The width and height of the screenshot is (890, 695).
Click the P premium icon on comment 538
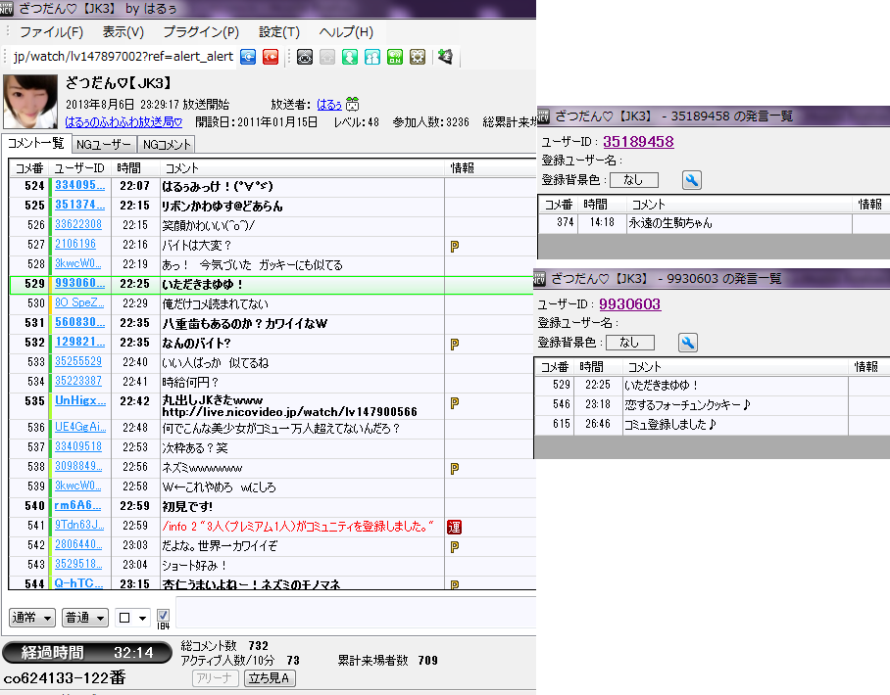(x=455, y=468)
